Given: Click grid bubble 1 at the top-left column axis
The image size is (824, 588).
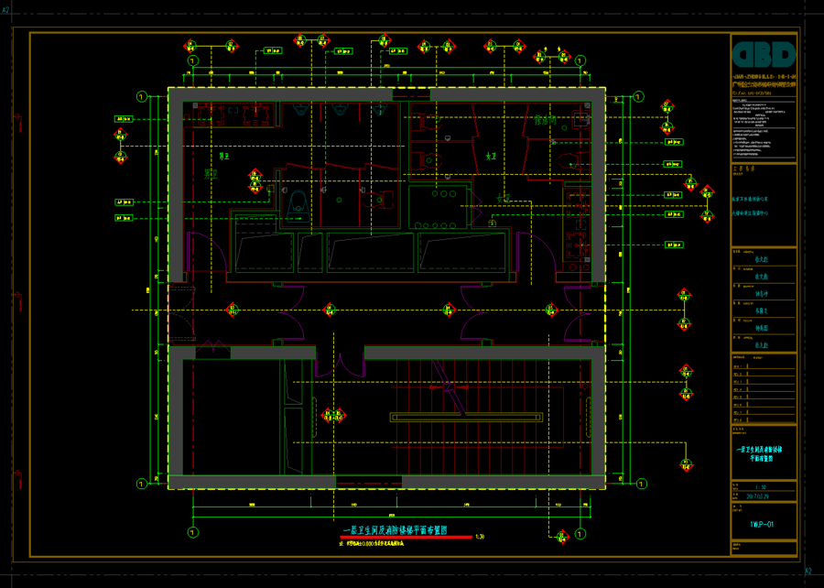Looking at the screenshot, I should (193, 61).
